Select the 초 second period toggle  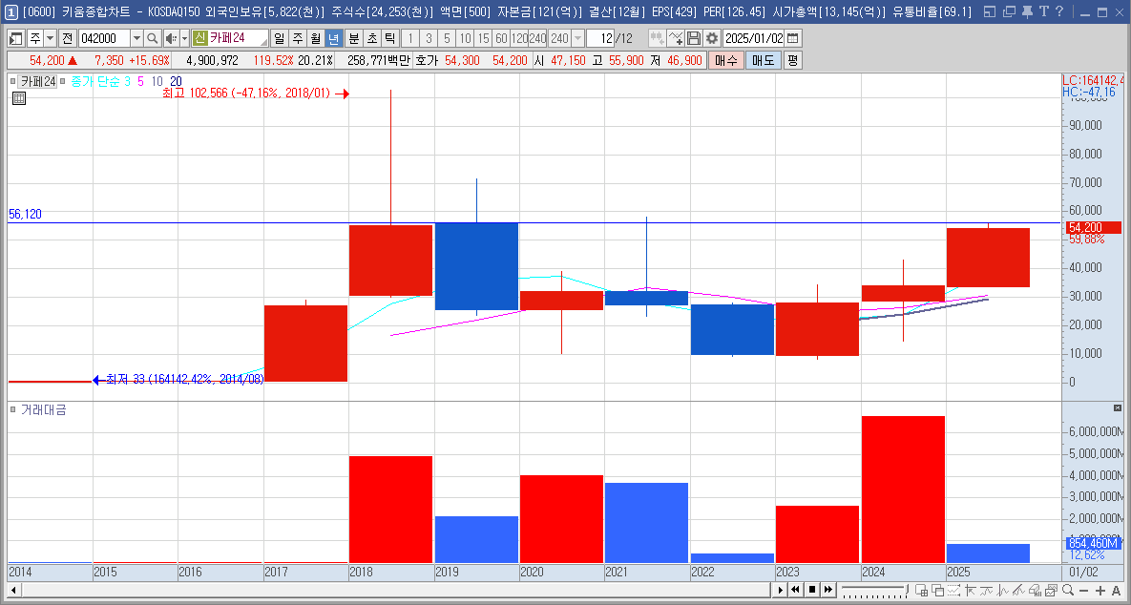[371, 38]
